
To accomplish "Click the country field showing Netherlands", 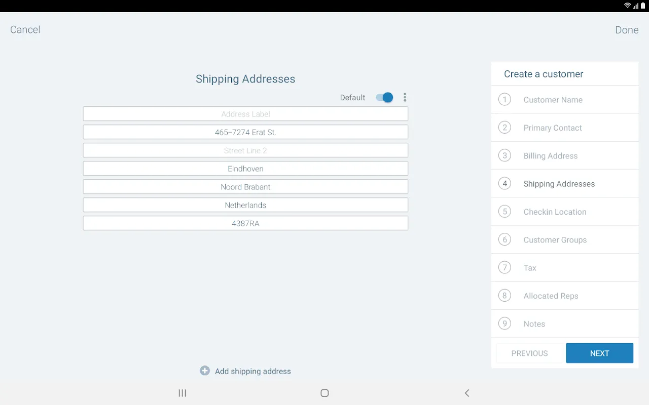I will [x=245, y=205].
